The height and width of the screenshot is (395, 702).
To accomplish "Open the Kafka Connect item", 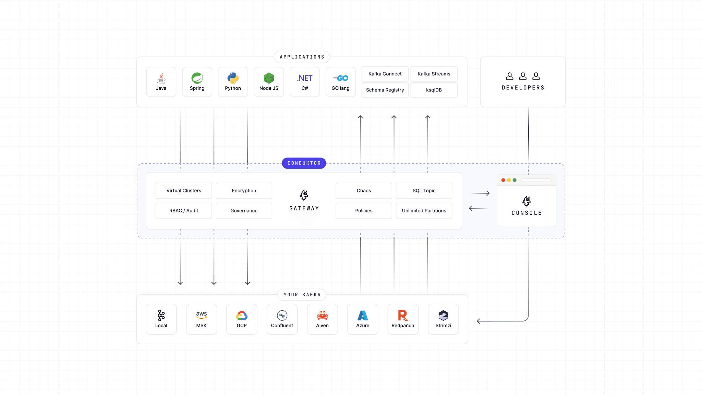I will (x=385, y=74).
